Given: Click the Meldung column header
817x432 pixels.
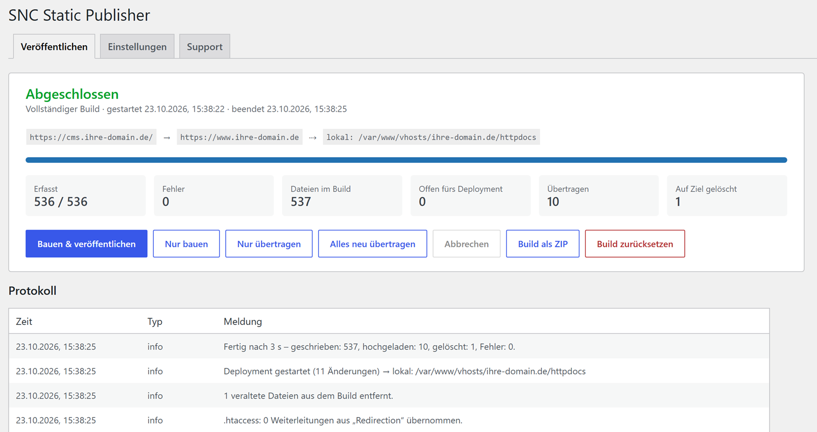Looking at the screenshot, I should (243, 322).
